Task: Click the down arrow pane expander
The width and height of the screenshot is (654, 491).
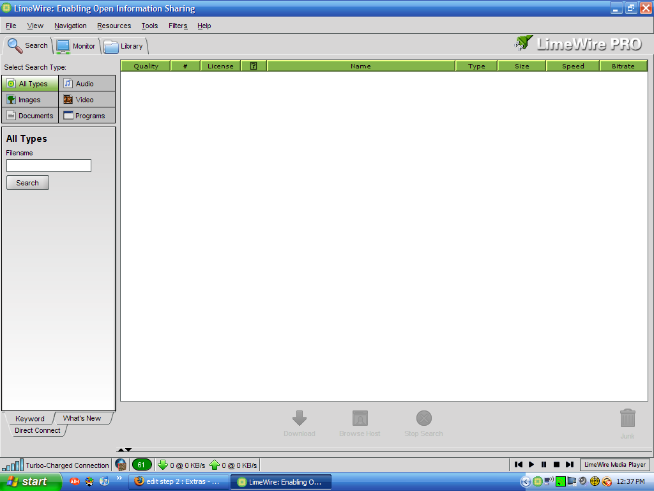Action: 128,449
